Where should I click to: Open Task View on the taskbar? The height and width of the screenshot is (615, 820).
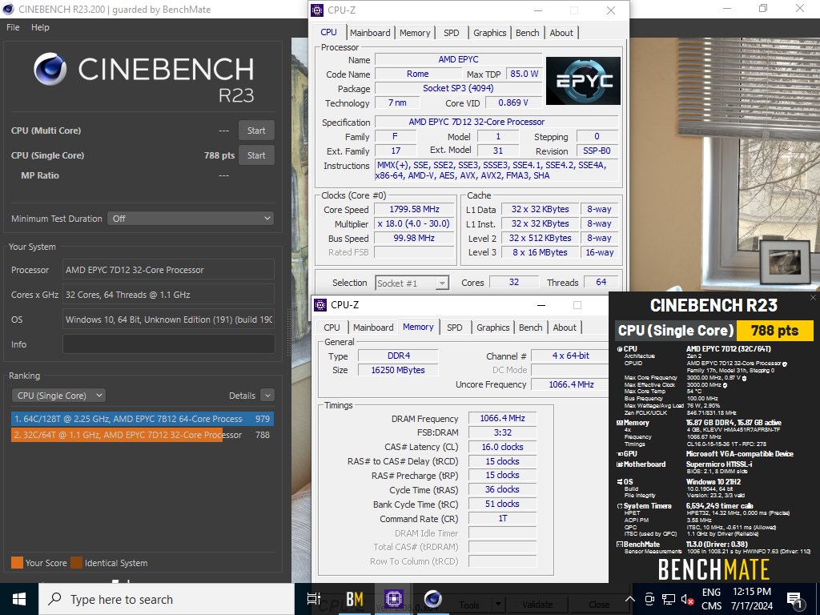pyautogui.click(x=314, y=599)
